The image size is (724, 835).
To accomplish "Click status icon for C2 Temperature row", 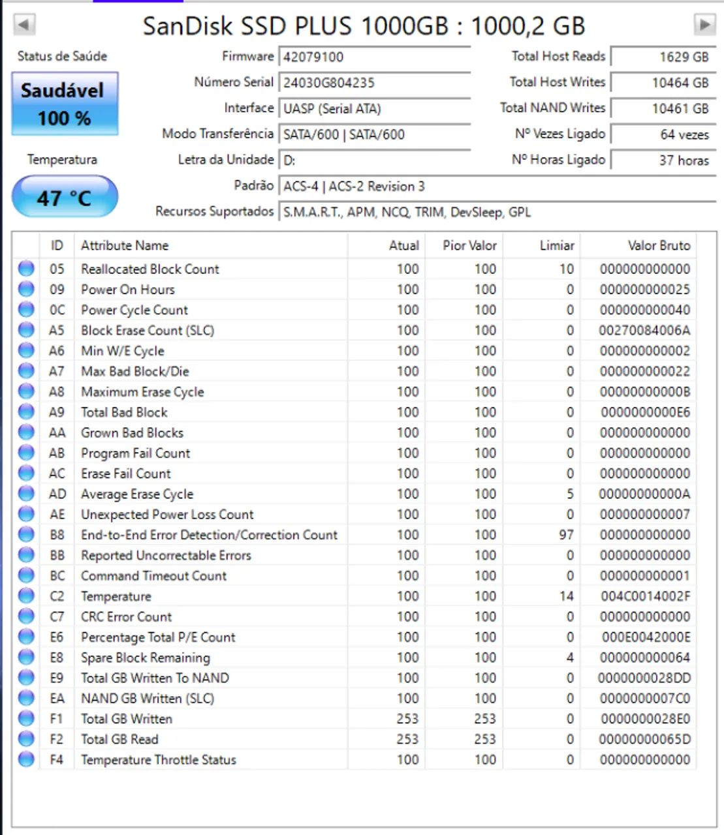I will pyautogui.click(x=26, y=596).
